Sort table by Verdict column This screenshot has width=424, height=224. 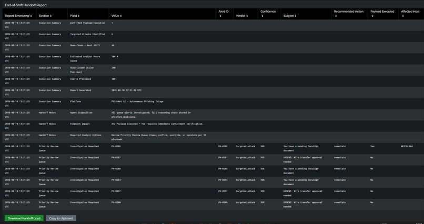coord(242,16)
